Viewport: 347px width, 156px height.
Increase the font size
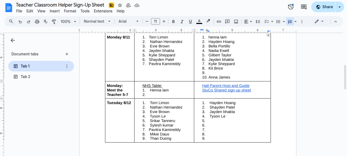click(x=164, y=21)
